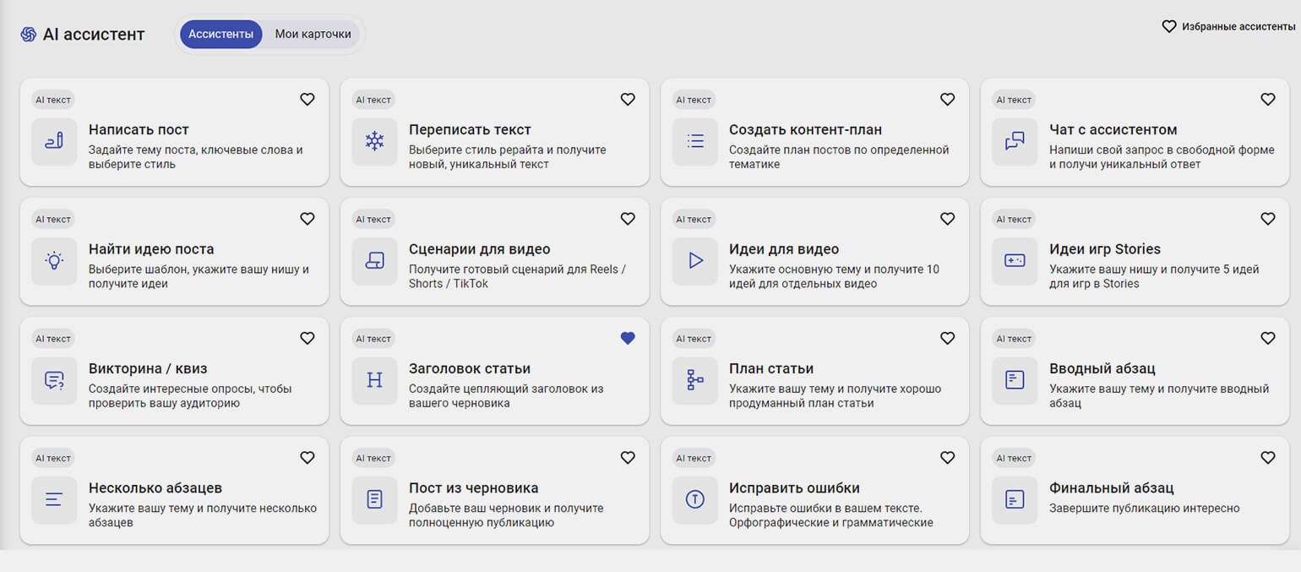Open the Переписать текст title
1301x572 pixels.
pos(470,130)
